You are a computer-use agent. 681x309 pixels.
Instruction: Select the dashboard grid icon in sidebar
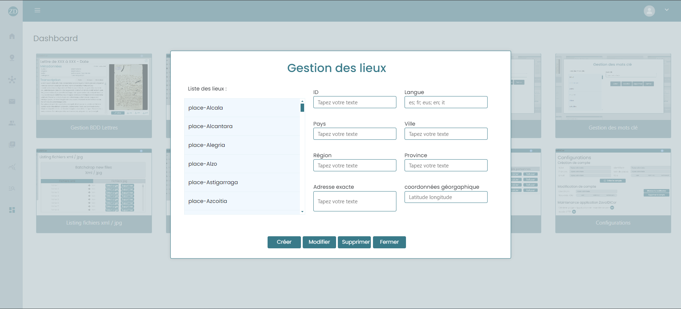(x=12, y=210)
